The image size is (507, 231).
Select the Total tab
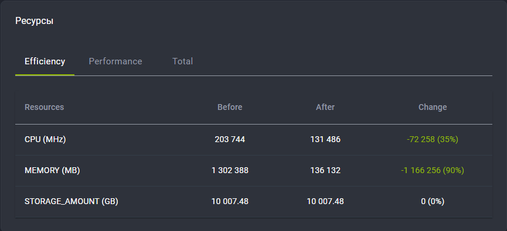tap(183, 61)
